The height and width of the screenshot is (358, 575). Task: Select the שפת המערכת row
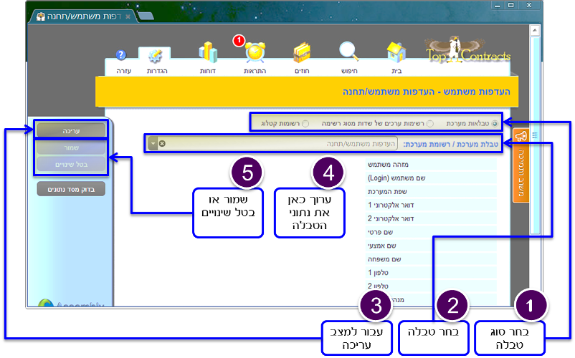click(432, 191)
